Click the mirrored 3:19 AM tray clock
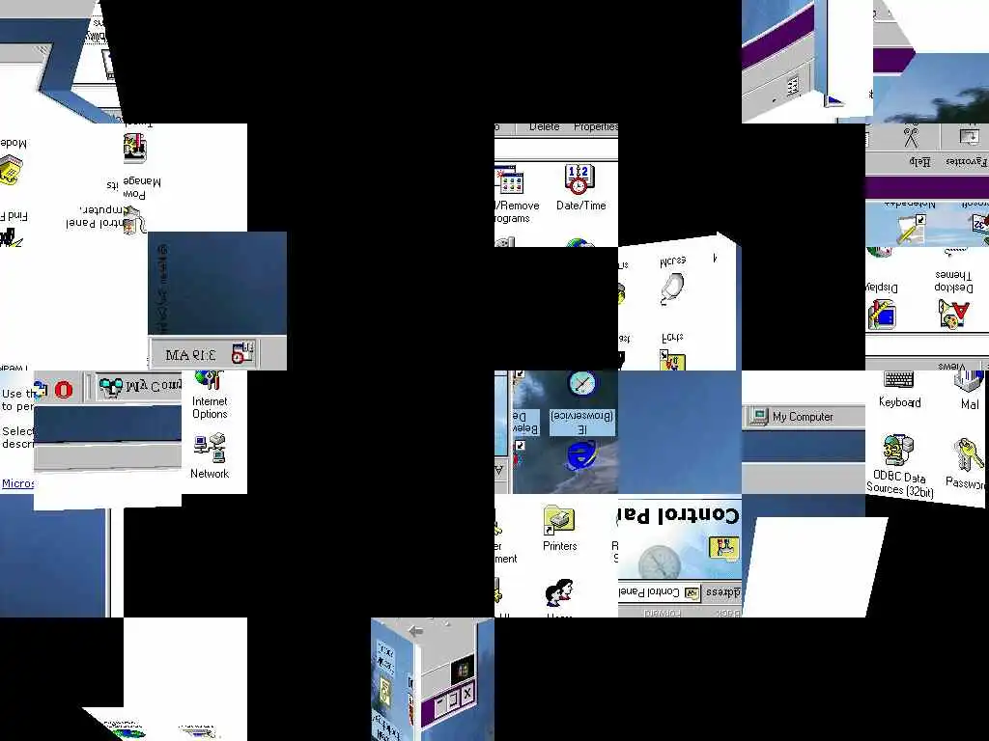 click(x=190, y=355)
